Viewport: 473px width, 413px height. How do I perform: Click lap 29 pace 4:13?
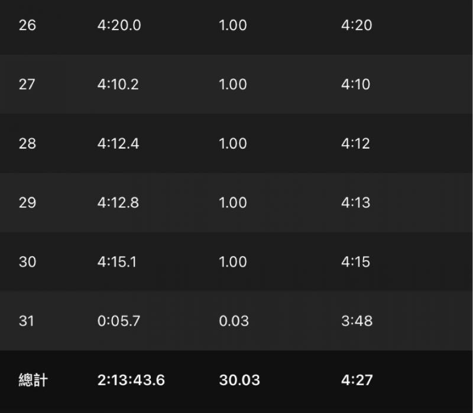pyautogui.click(x=356, y=202)
